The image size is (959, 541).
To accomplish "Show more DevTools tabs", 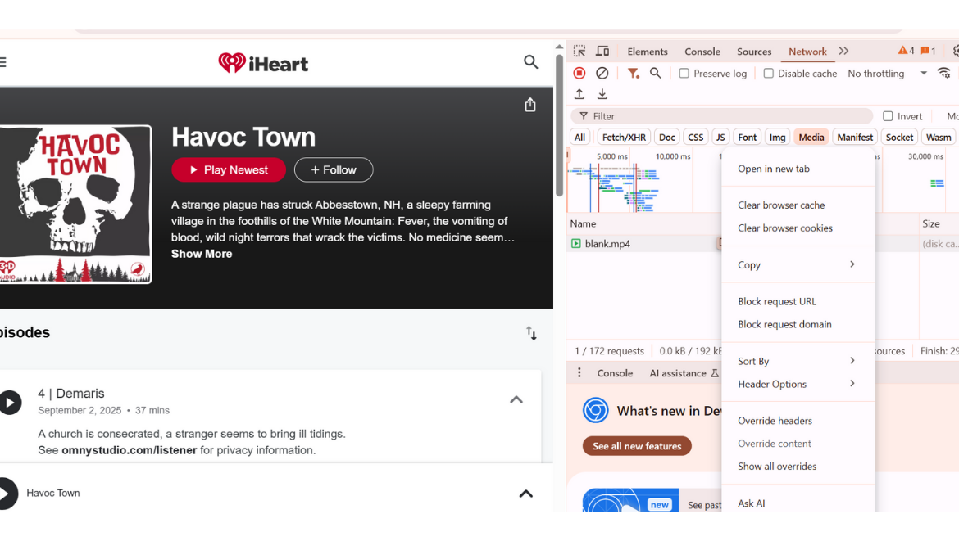I will pos(843,52).
